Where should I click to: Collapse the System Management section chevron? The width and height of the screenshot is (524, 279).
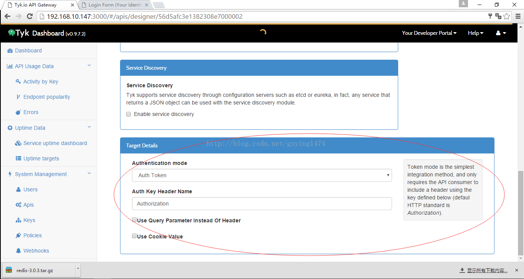tap(89, 174)
